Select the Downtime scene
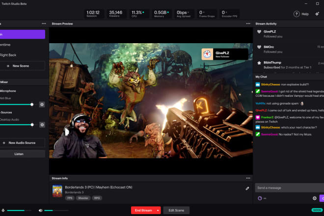324x216 pixels. point(22,45)
